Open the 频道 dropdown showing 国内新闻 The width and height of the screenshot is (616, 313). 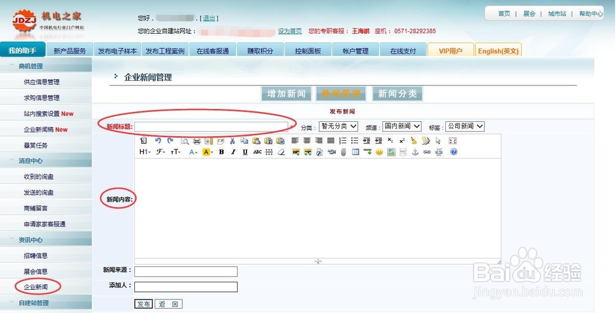[x=402, y=126]
